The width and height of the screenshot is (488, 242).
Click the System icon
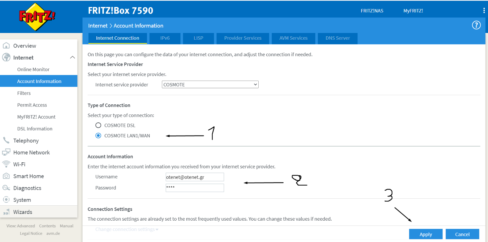[6, 200]
